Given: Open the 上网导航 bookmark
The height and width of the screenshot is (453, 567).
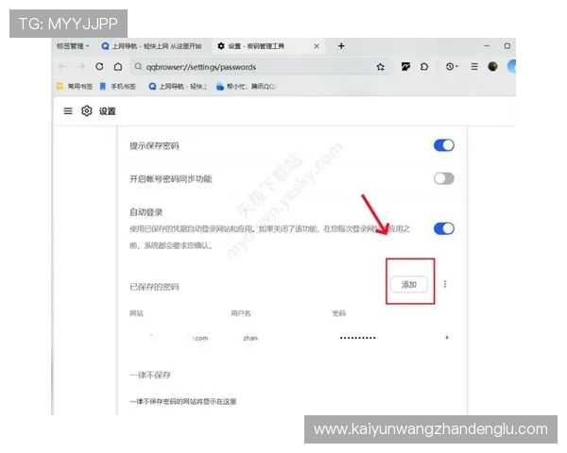Looking at the screenshot, I should (178, 86).
